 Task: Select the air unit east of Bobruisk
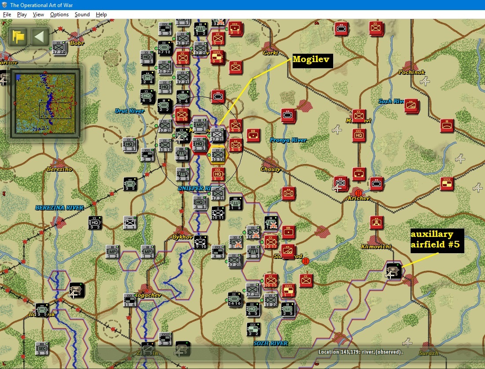pos(76,290)
